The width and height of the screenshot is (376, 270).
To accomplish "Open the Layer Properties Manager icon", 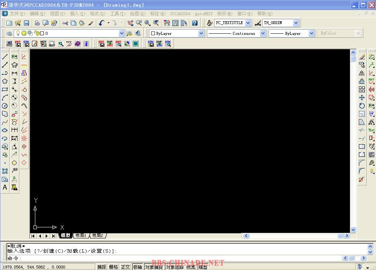I will (9, 33).
